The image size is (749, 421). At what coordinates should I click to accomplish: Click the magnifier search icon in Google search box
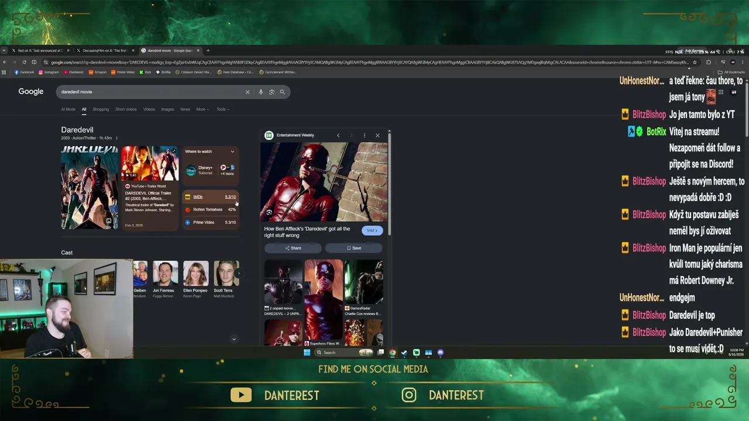[282, 92]
